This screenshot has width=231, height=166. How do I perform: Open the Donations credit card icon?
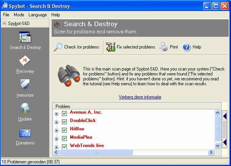point(25,133)
